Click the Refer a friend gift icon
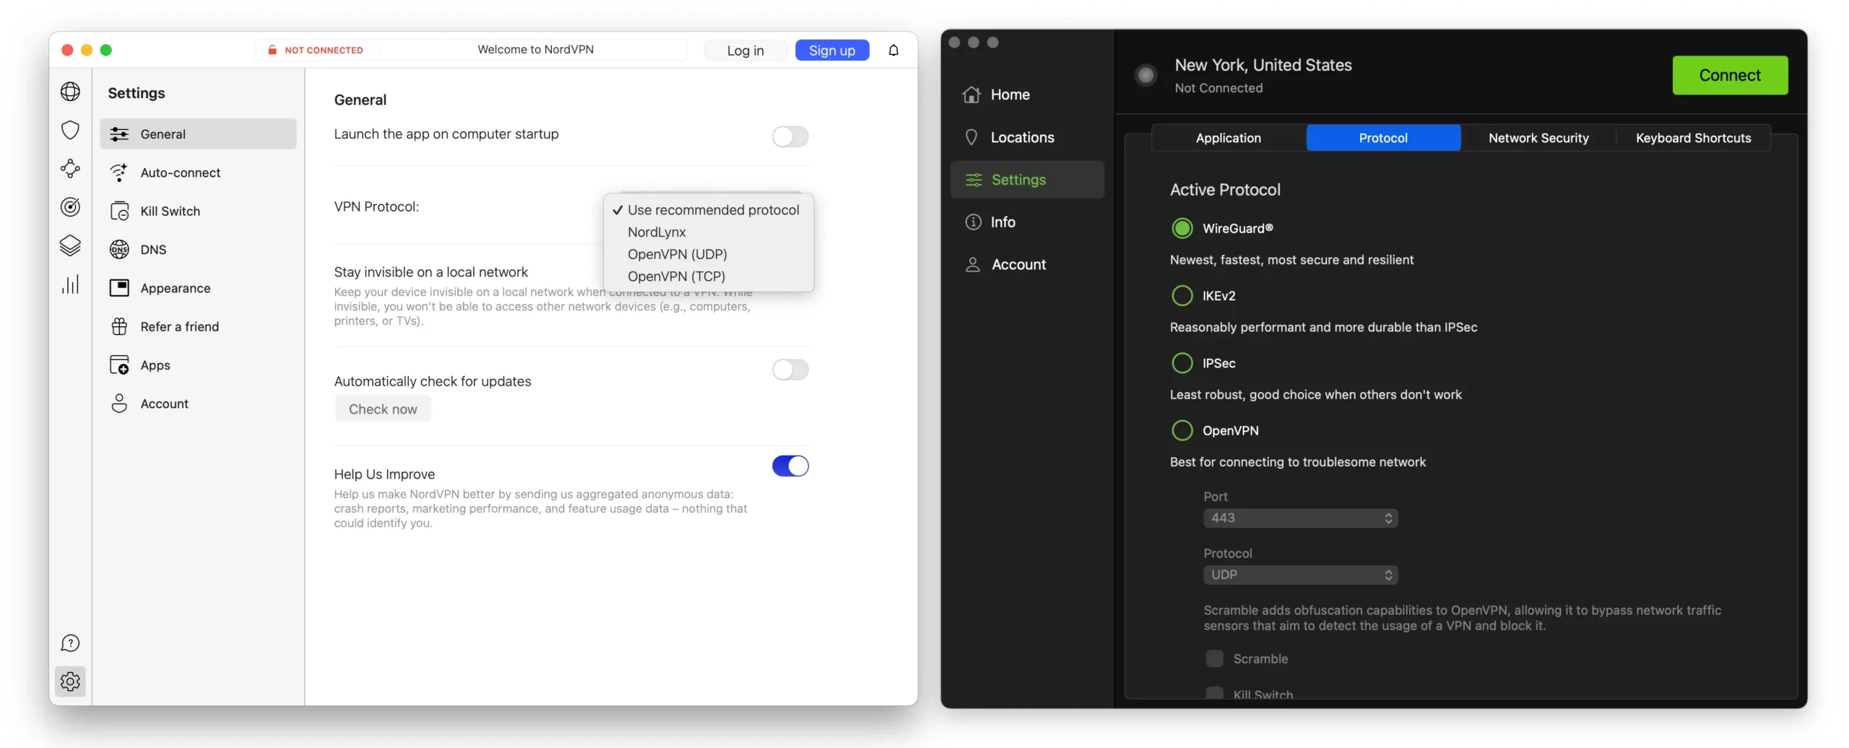 pyautogui.click(x=119, y=326)
